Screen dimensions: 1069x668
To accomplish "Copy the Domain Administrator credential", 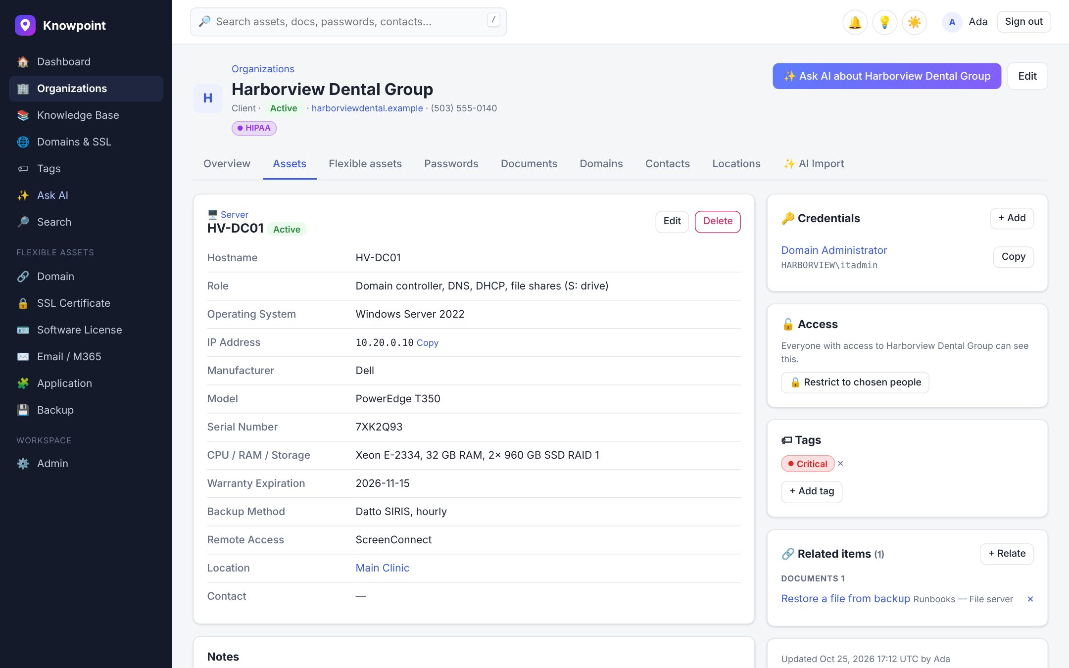I will pyautogui.click(x=1013, y=257).
